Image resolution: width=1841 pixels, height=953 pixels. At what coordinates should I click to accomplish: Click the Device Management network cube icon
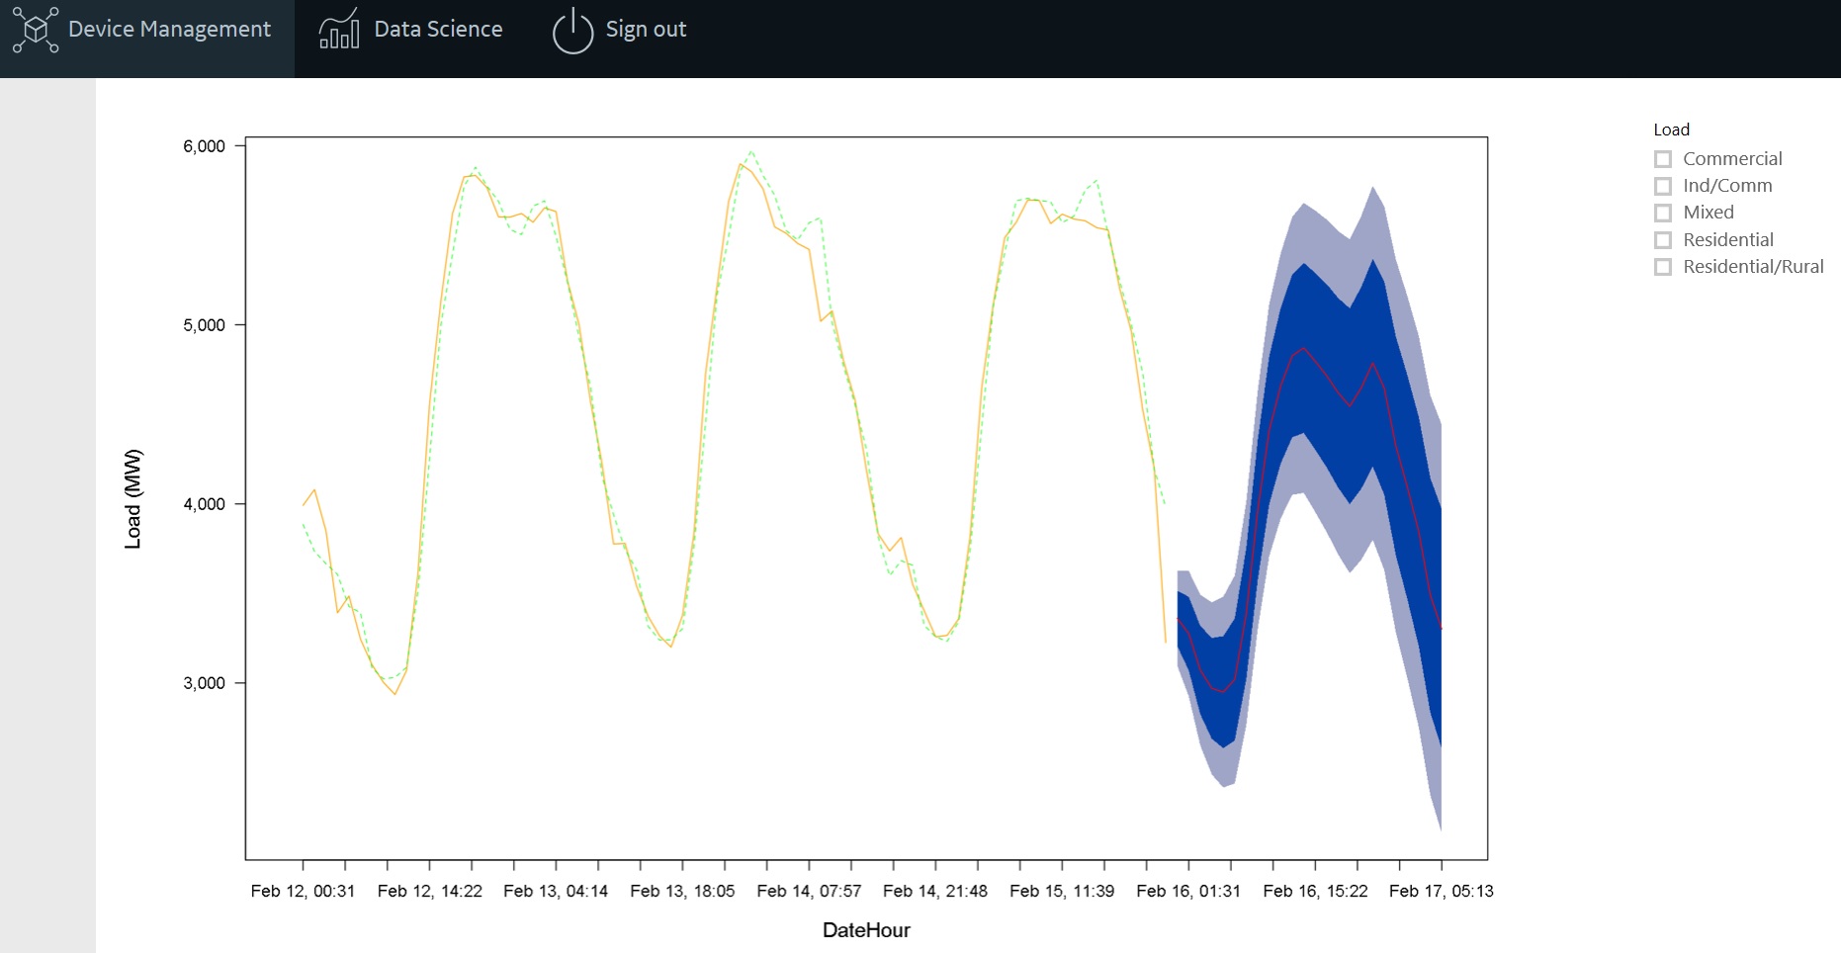click(x=36, y=30)
